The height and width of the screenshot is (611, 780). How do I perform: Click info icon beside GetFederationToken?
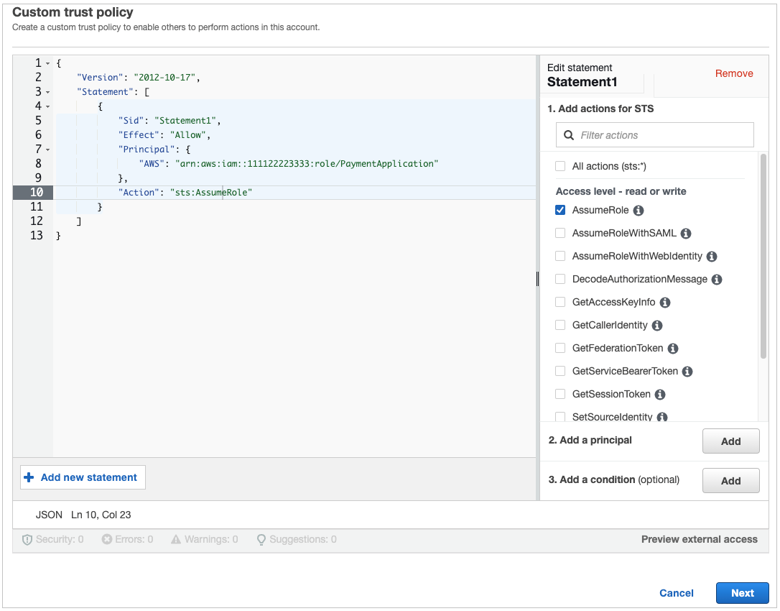[x=673, y=349]
